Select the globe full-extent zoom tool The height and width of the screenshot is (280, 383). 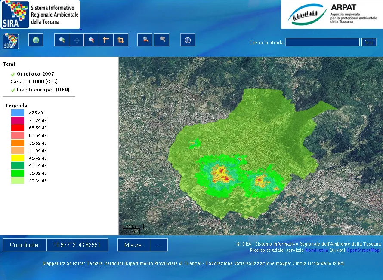click(x=36, y=40)
